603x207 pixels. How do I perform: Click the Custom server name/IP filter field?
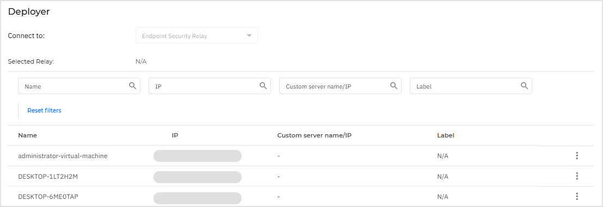point(340,86)
